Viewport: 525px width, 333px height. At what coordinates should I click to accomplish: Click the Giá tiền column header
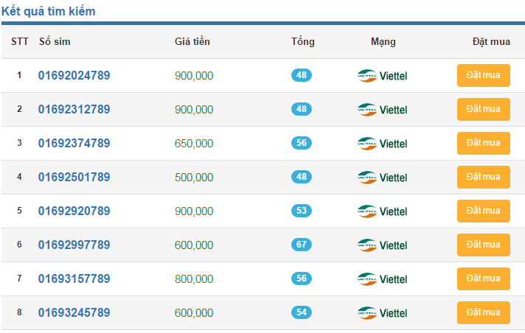[x=192, y=41]
